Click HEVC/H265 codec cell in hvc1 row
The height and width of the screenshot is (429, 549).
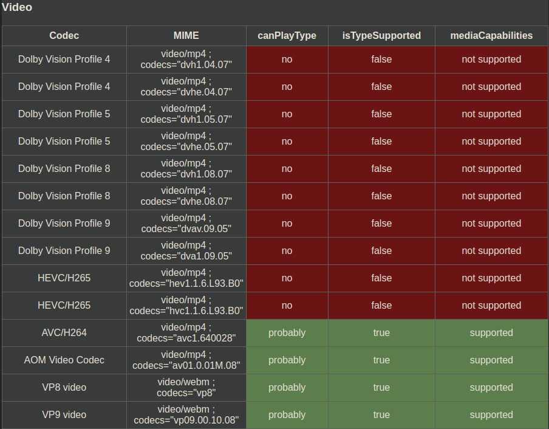[x=64, y=305]
